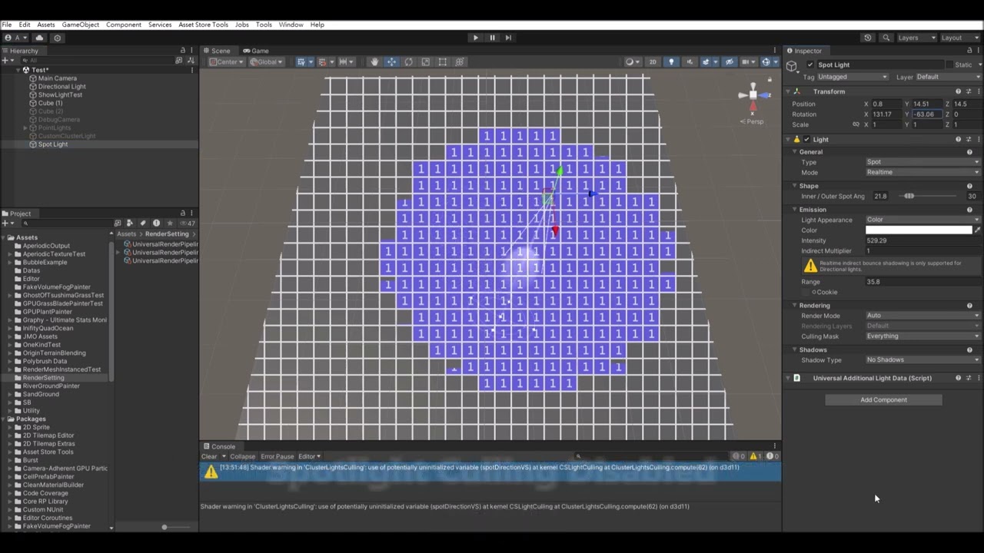The width and height of the screenshot is (984, 553).
Task: Toggle Scale constrained proportions link icon
Action: (856, 124)
